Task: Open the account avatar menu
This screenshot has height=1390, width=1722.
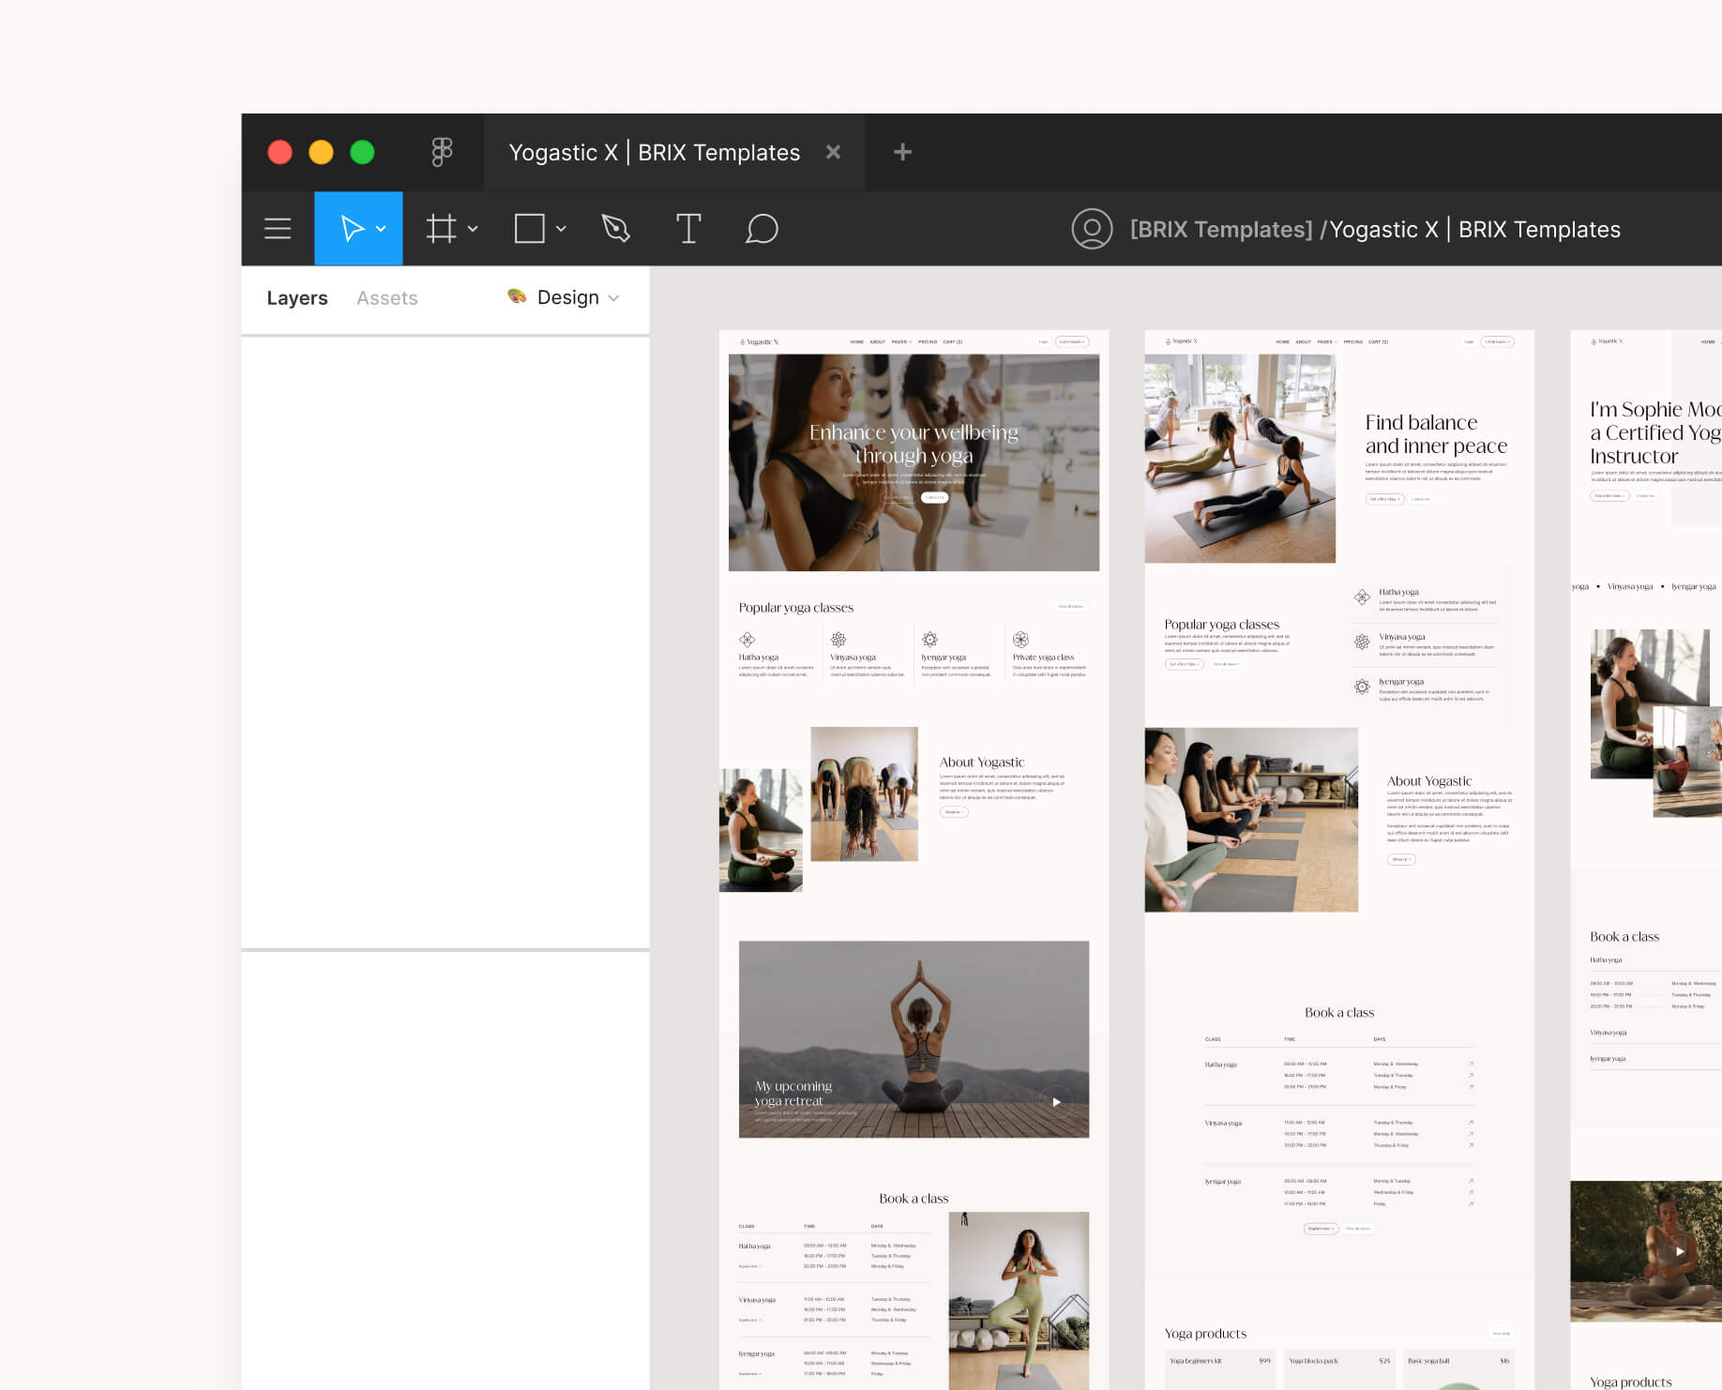Action: (1091, 228)
